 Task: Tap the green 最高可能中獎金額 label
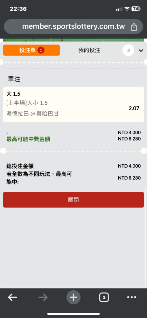point(28,139)
